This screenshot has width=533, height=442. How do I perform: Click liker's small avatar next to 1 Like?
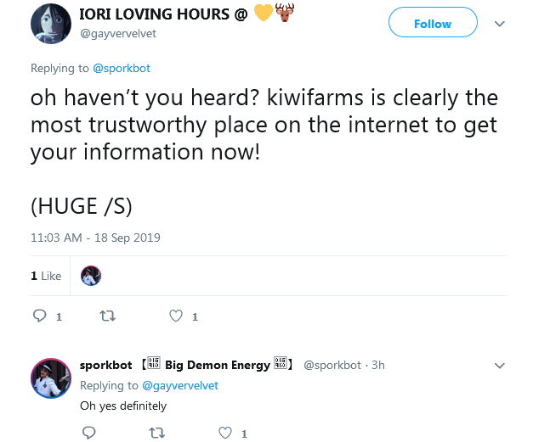tap(91, 276)
